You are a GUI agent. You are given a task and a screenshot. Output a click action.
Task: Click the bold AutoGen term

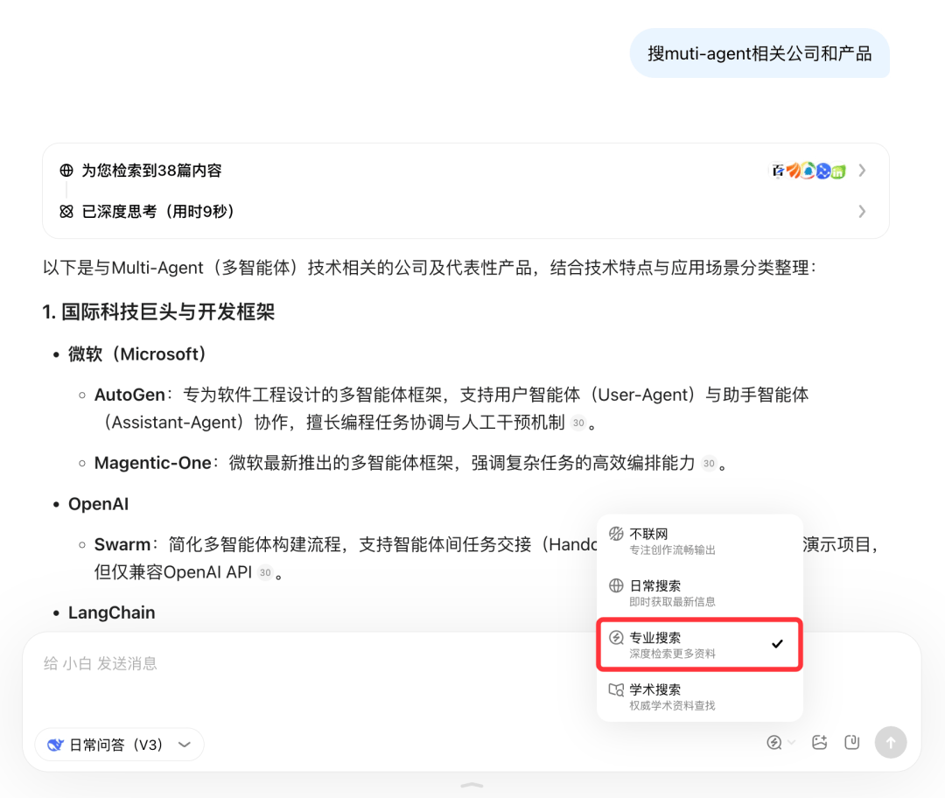[x=129, y=395]
